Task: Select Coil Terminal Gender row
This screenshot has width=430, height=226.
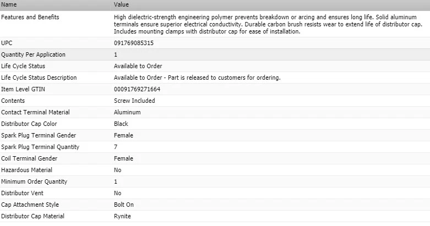Action: pyautogui.click(x=29, y=158)
